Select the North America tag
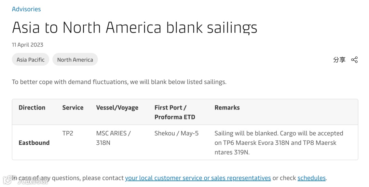 click(x=75, y=60)
